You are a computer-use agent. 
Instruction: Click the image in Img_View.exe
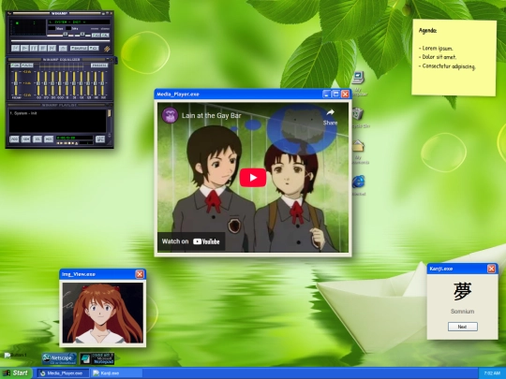103,313
